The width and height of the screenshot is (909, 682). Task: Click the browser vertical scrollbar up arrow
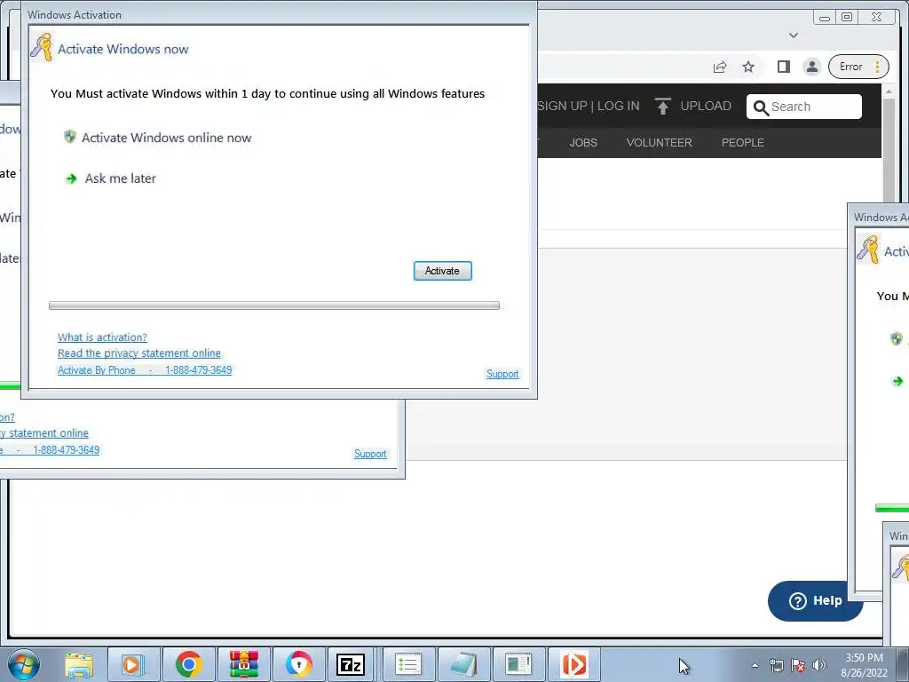pyautogui.click(x=889, y=91)
